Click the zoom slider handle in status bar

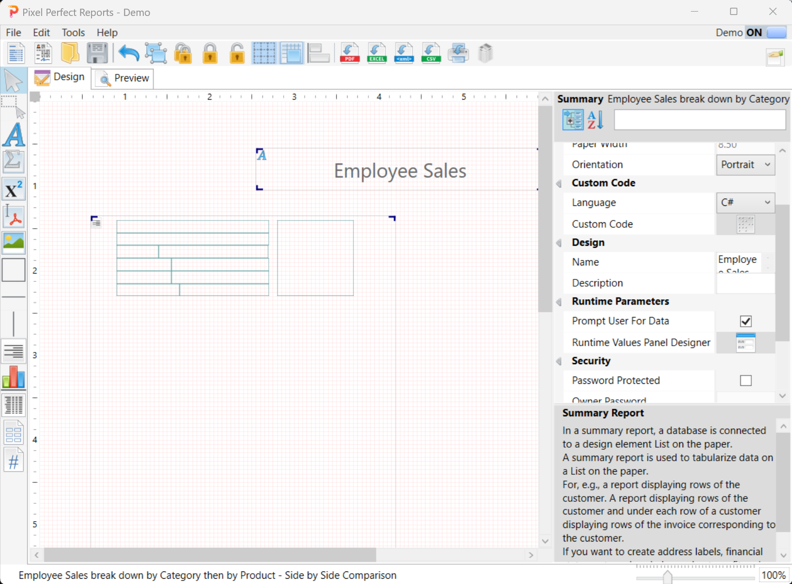668,577
